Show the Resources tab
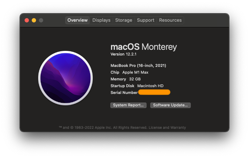The height and width of the screenshot is (158, 249). [170, 20]
